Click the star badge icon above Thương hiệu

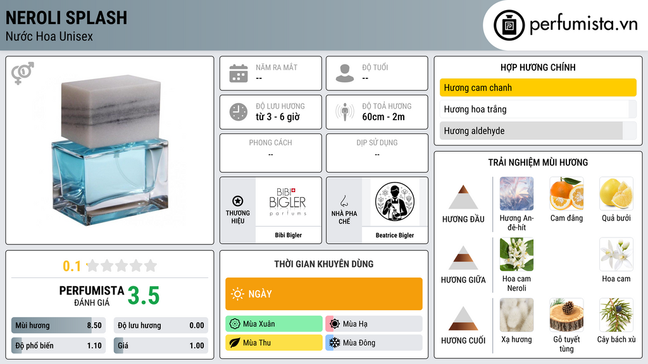pyautogui.click(x=238, y=201)
